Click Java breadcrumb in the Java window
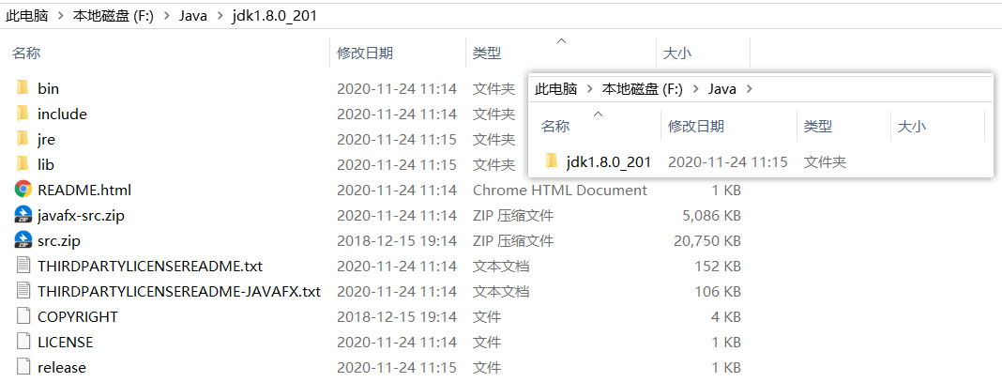1002x382 pixels. [x=721, y=89]
